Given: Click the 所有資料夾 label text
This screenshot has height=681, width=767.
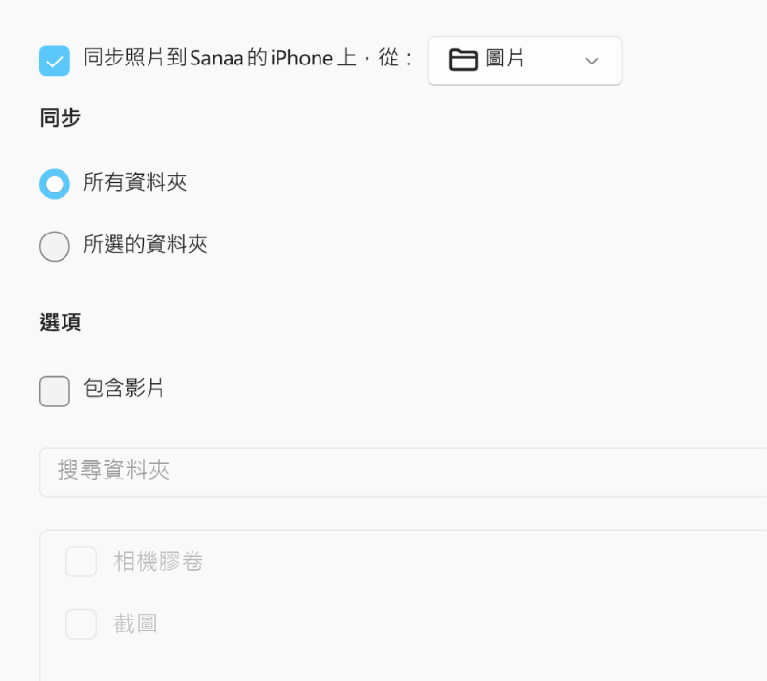Looking at the screenshot, I should [135, 182].
